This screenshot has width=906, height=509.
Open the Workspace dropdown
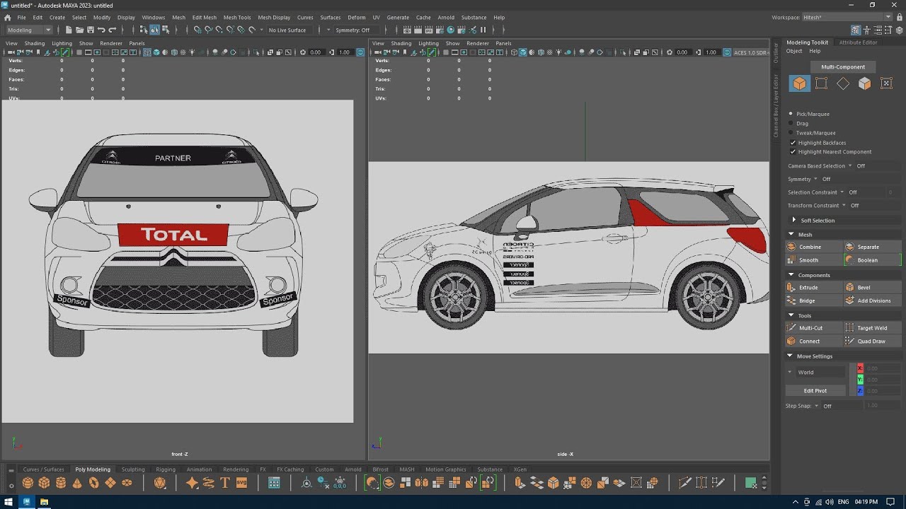click(847, 17)
